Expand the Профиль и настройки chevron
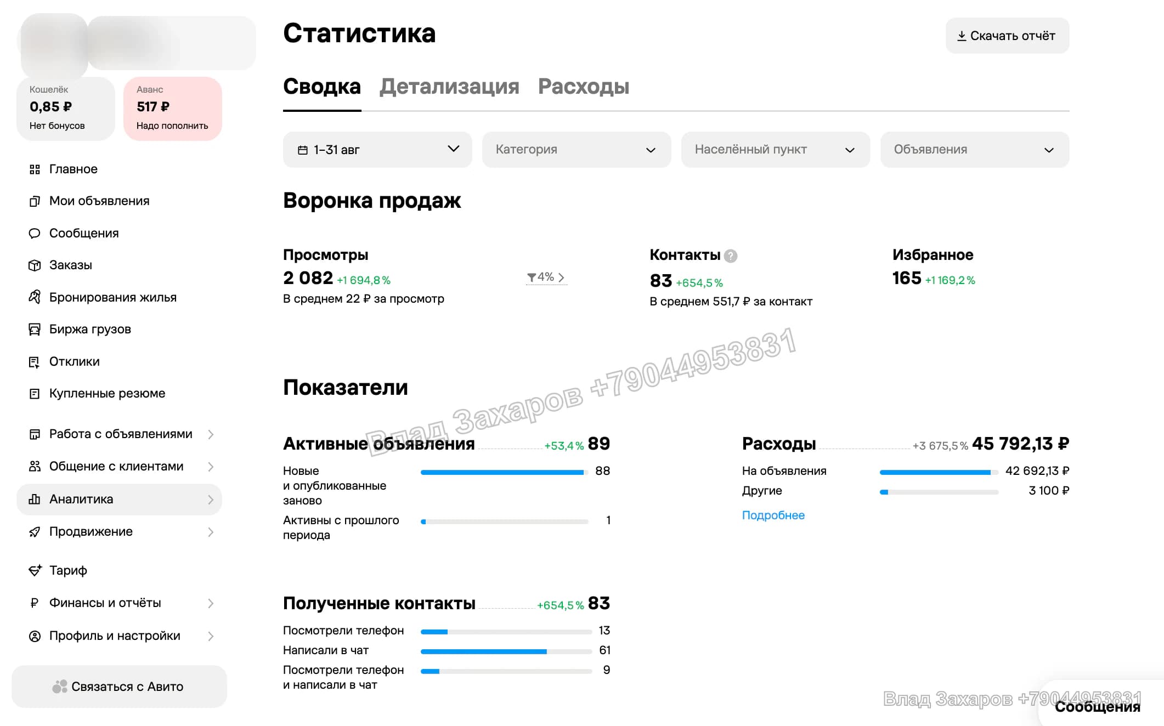 (x=211, y=636)
